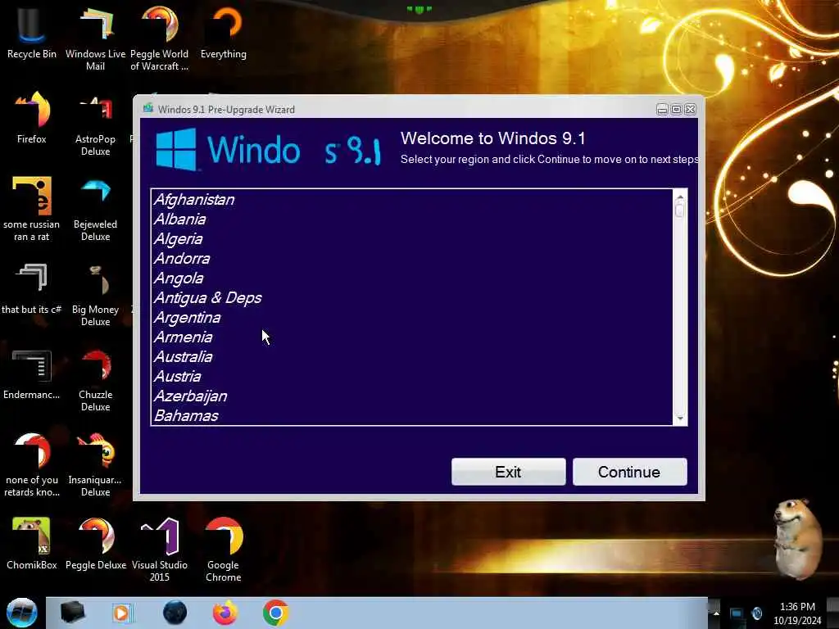Click the media player taskbar icon

click(121, 613)
